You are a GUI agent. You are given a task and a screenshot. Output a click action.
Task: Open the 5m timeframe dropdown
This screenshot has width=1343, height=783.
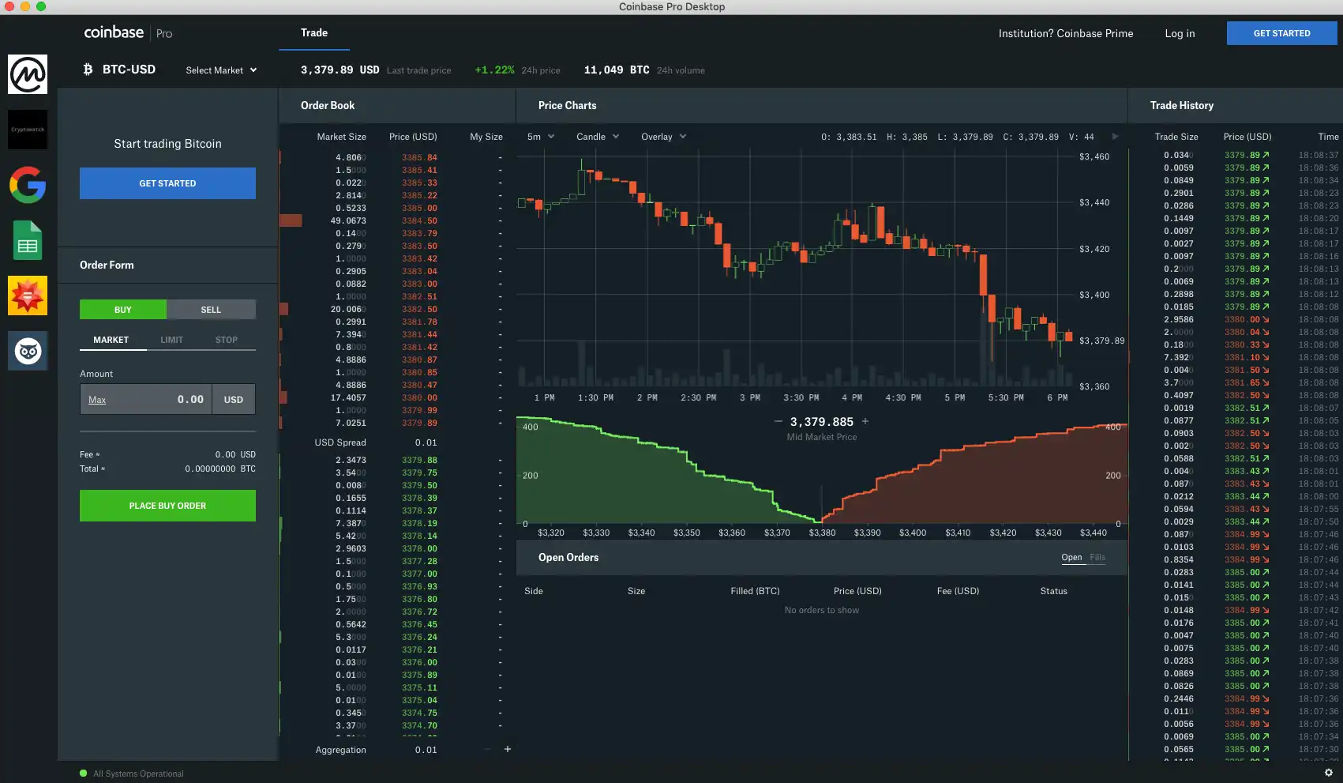coord(541,137)
